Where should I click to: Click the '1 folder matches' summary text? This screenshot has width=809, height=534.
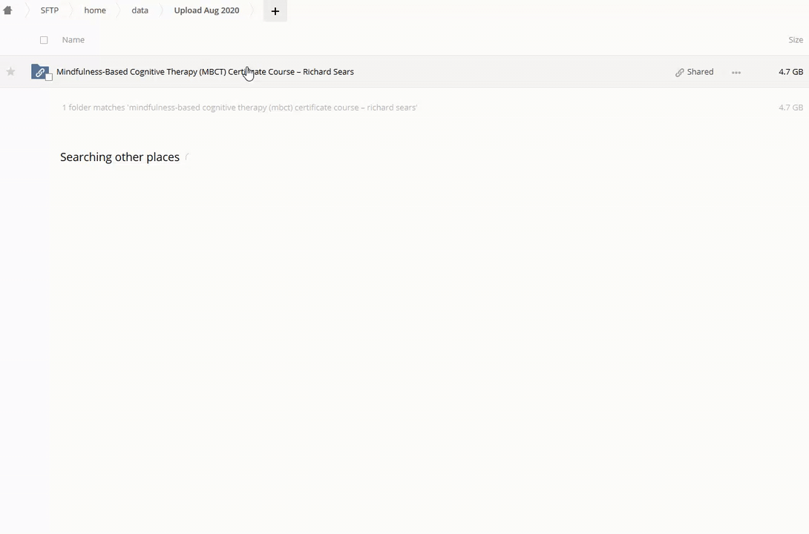pos(239,108)
